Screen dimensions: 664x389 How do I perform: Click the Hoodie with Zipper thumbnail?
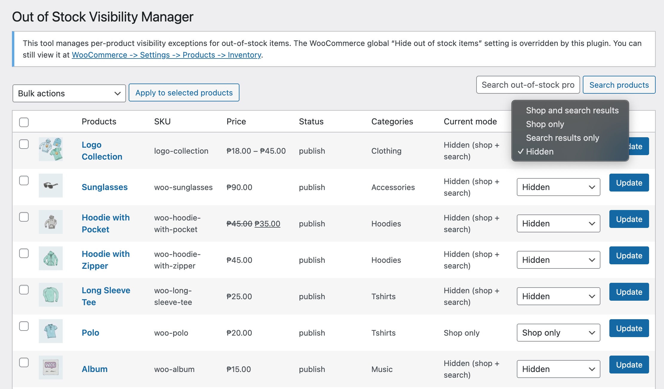click(50, 258)
